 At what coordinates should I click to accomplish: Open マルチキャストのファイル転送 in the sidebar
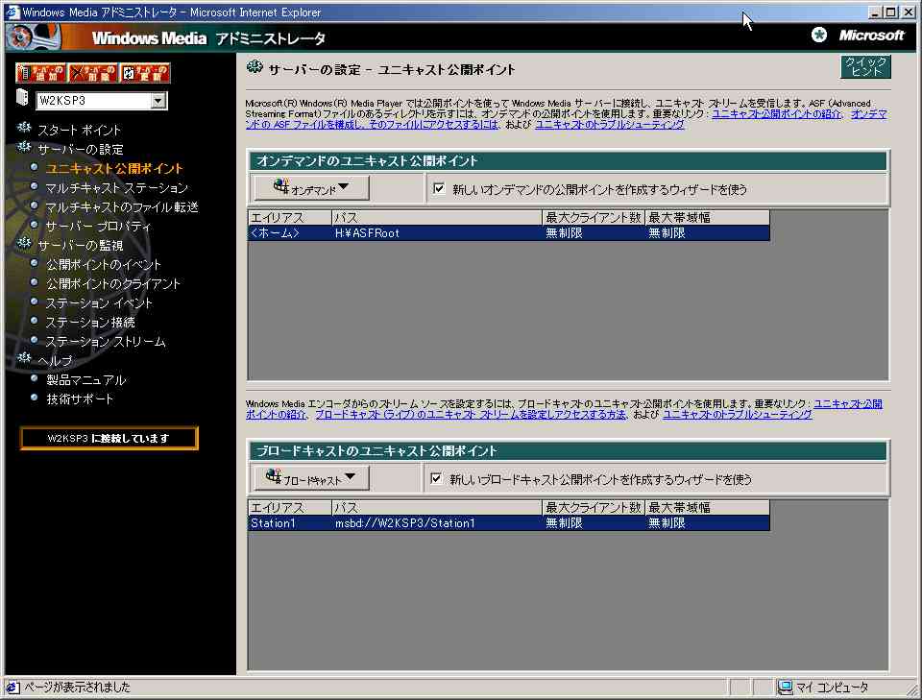[x=122, y=206]
